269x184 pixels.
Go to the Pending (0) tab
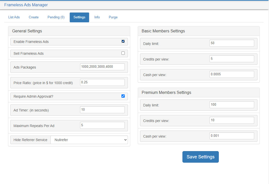pyautogui.click(x=56, y=17)
